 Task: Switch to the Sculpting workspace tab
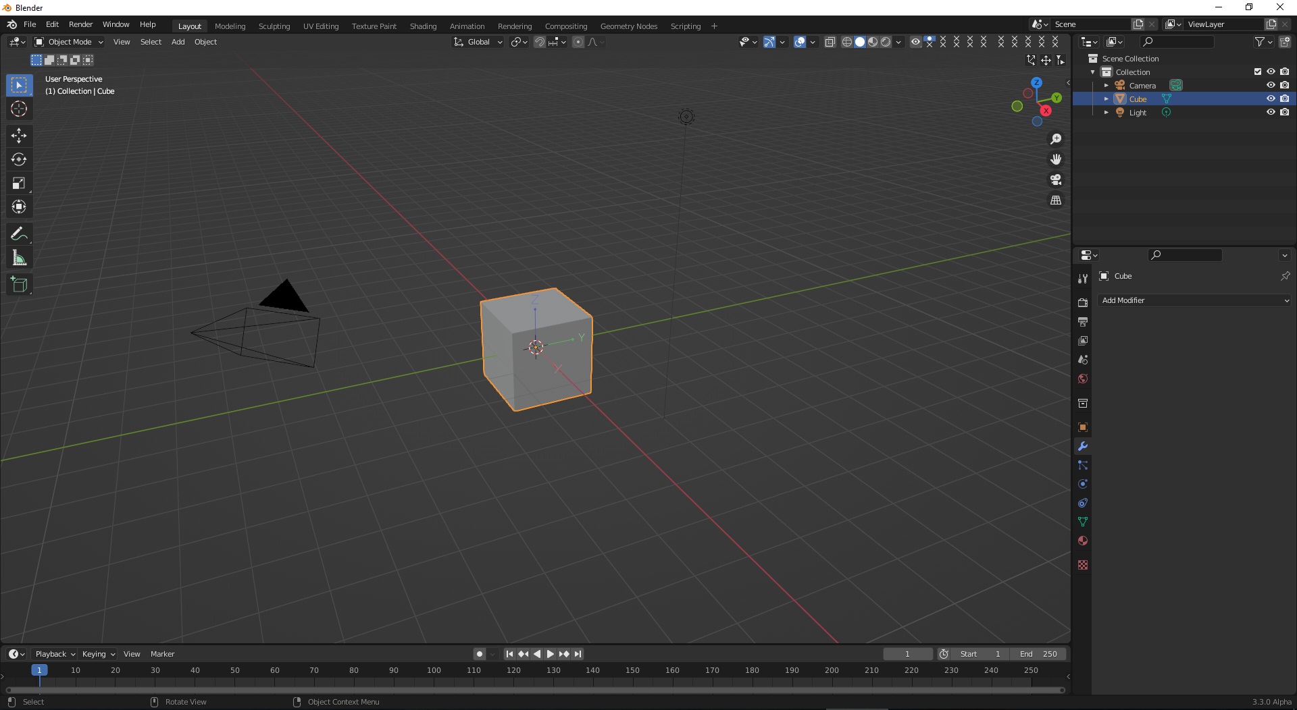(x=274, y=26)
